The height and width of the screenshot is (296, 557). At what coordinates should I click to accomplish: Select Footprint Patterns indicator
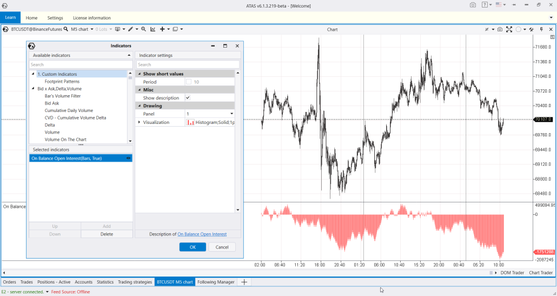coord(62,81)
